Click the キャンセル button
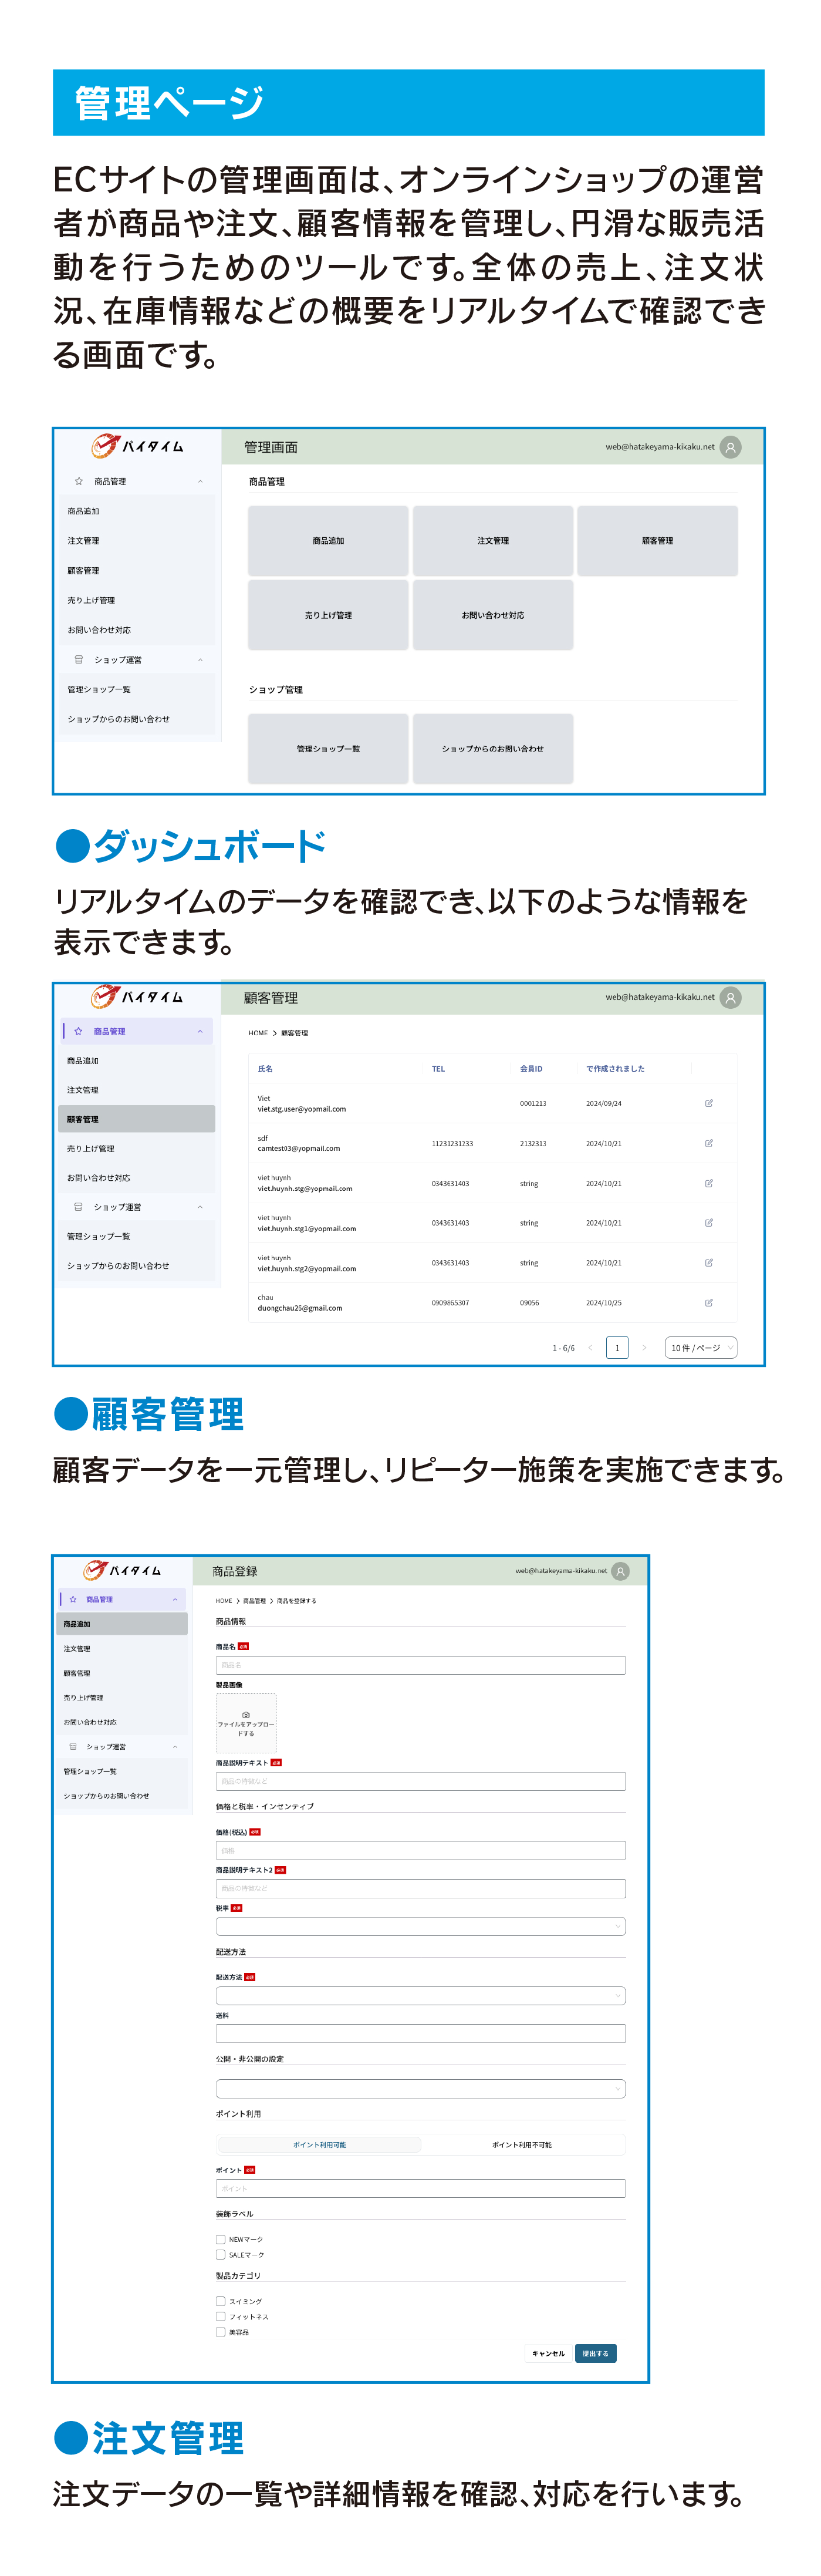Viewport: 821px width, 2576px height. 548,2353
